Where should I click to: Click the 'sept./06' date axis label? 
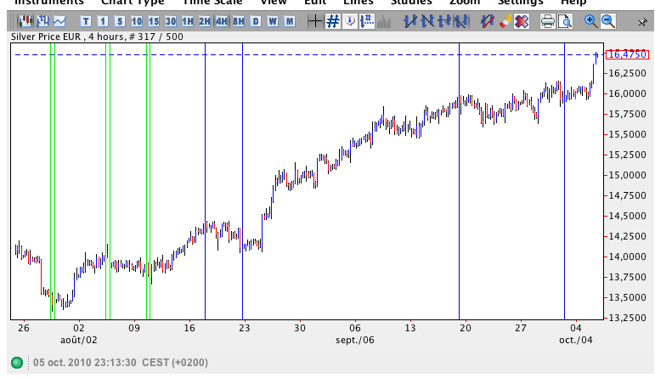(x=355, y=341)
